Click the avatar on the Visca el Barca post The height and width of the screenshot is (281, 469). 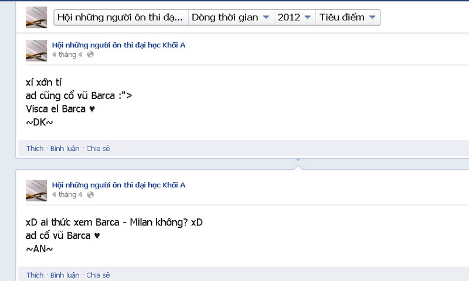36,50
